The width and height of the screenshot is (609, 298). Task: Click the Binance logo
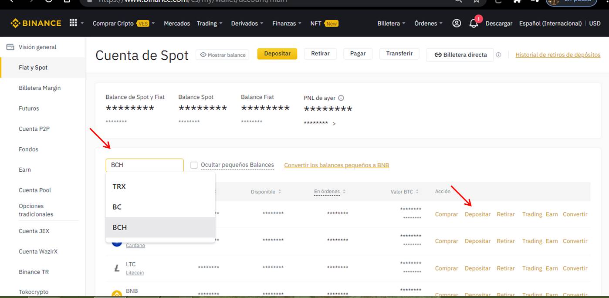(x=36, y=23)
